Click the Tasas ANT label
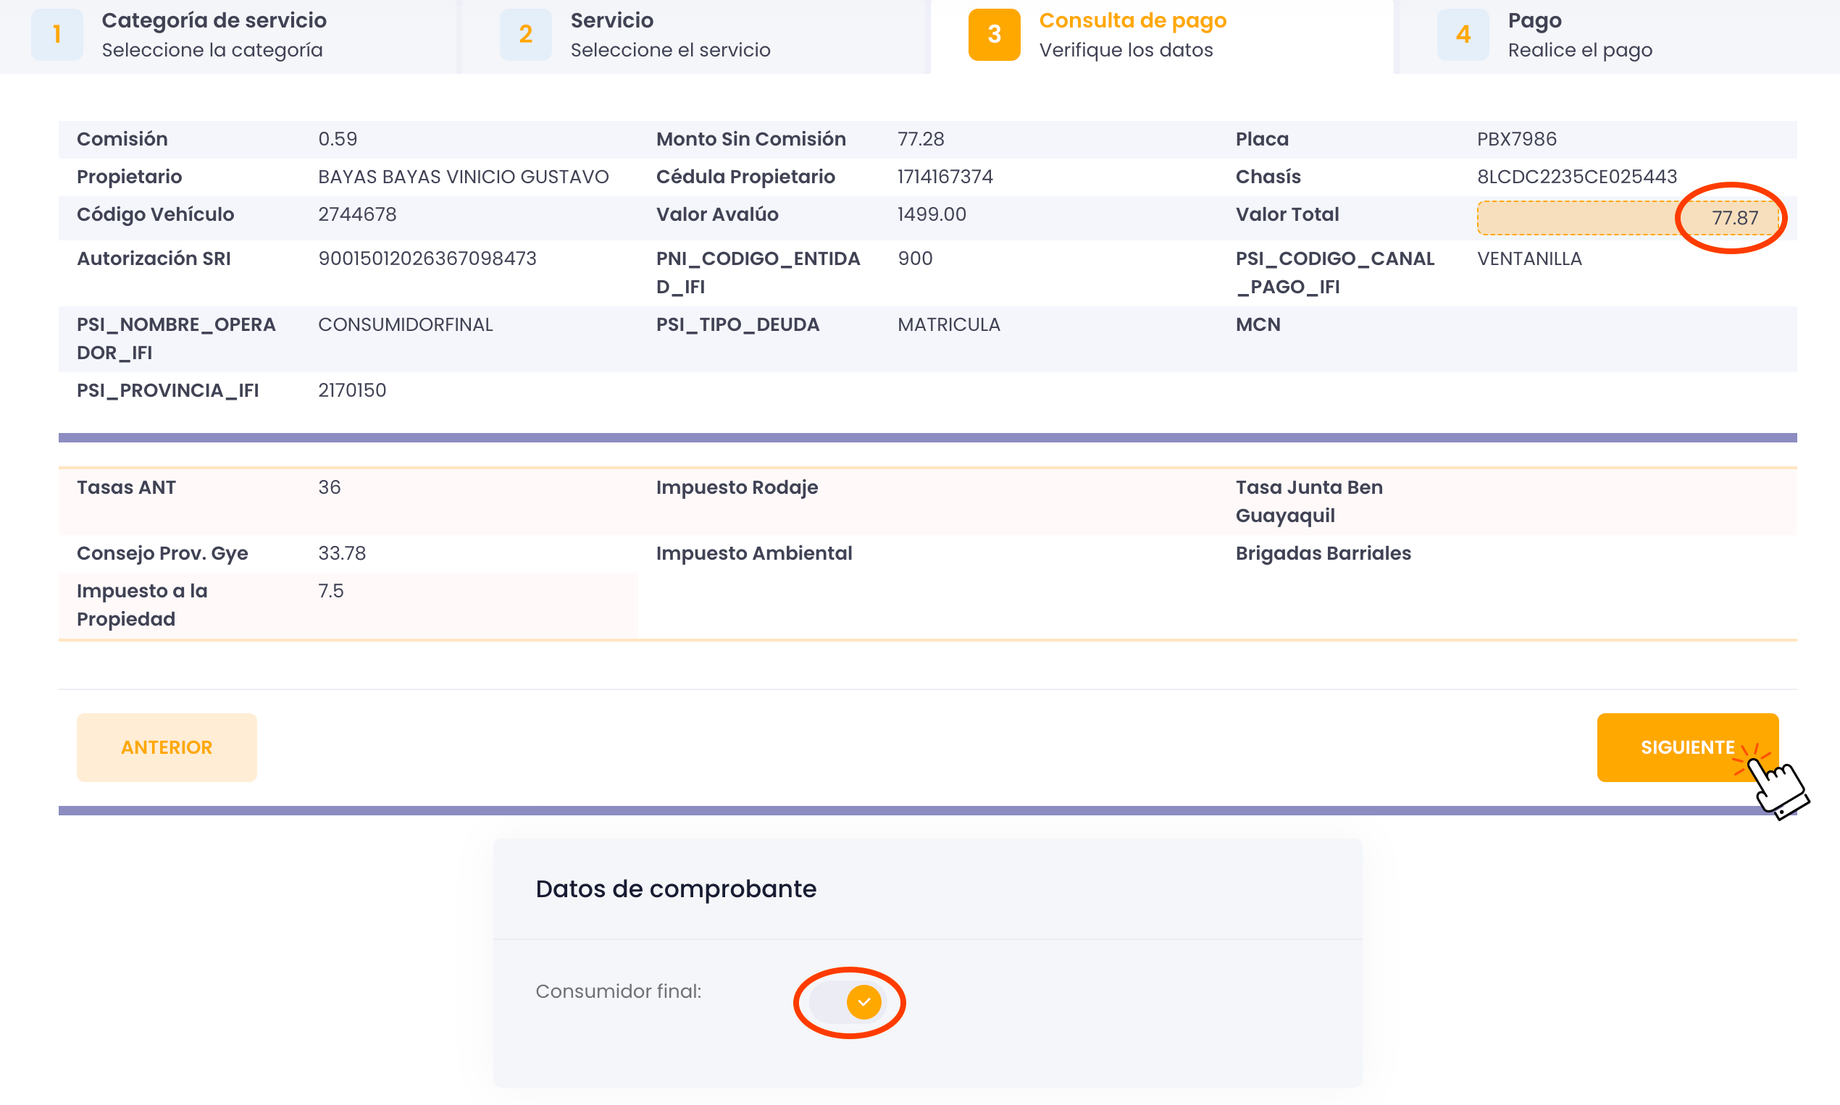The image size is (1840, 1105). [126, 488]
